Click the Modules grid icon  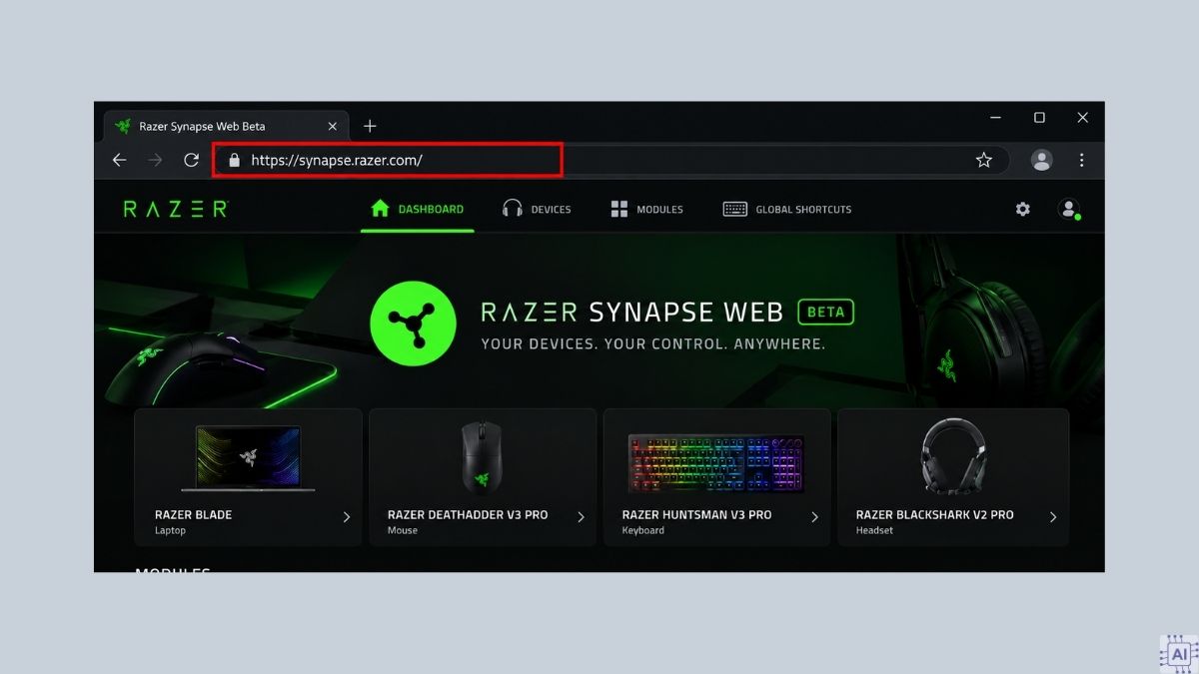pos(619,209)
